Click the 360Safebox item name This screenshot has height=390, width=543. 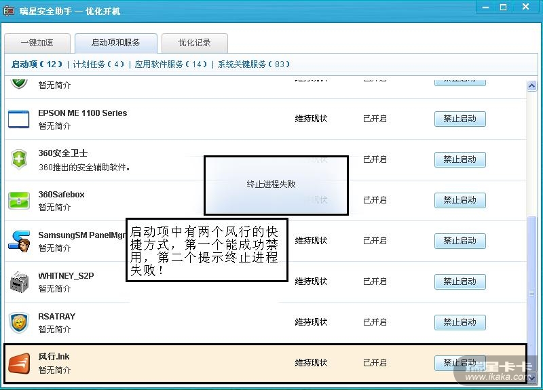61,195
